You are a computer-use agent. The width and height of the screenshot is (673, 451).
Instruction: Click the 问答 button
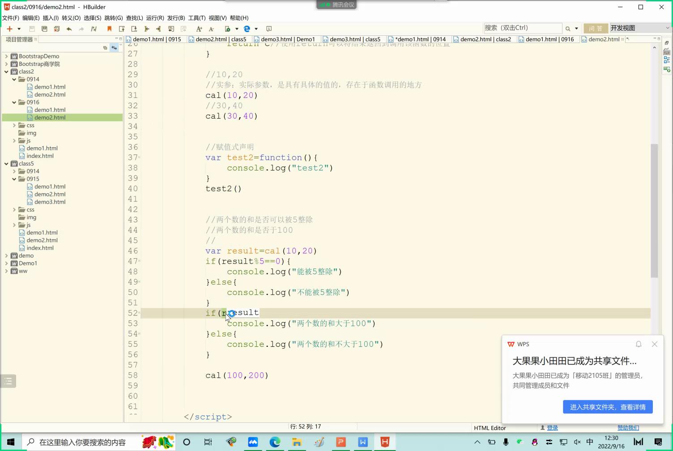pyautogui.click(x=596, y=28)
